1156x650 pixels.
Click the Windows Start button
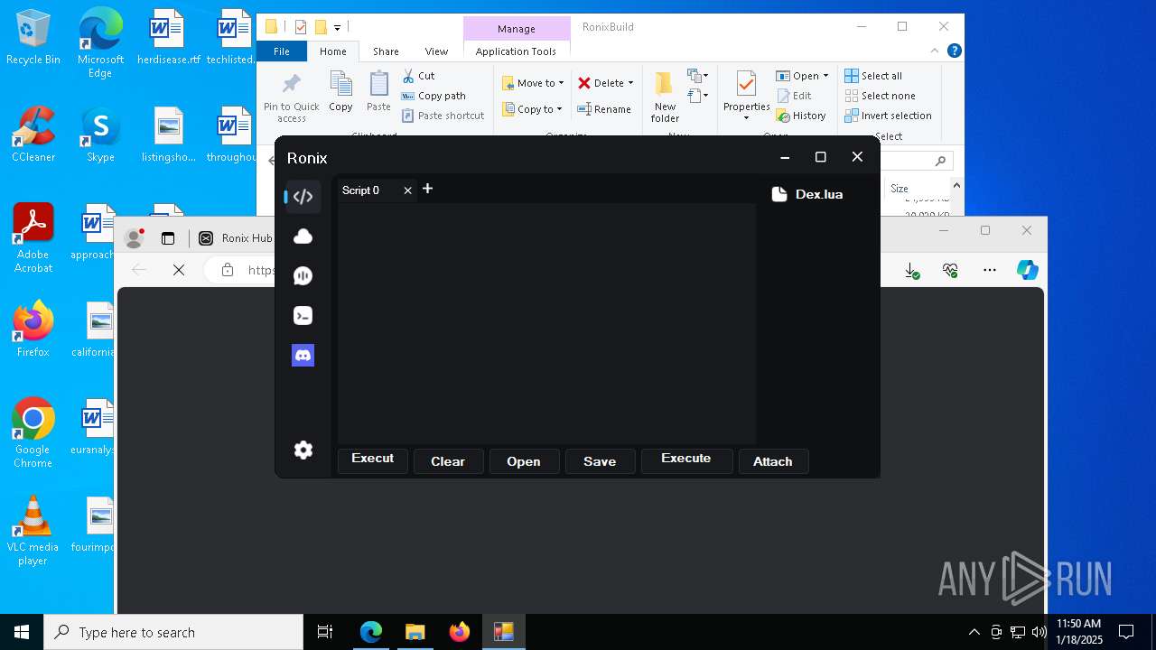point(22,632)
